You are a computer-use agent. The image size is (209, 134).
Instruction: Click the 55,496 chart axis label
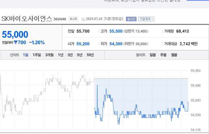(x=196, y=86)
